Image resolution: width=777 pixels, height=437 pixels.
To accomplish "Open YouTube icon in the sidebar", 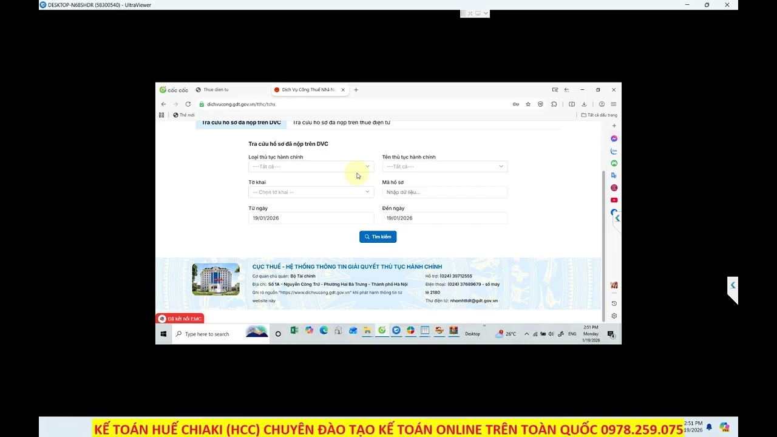I will (x=614, y=200).
